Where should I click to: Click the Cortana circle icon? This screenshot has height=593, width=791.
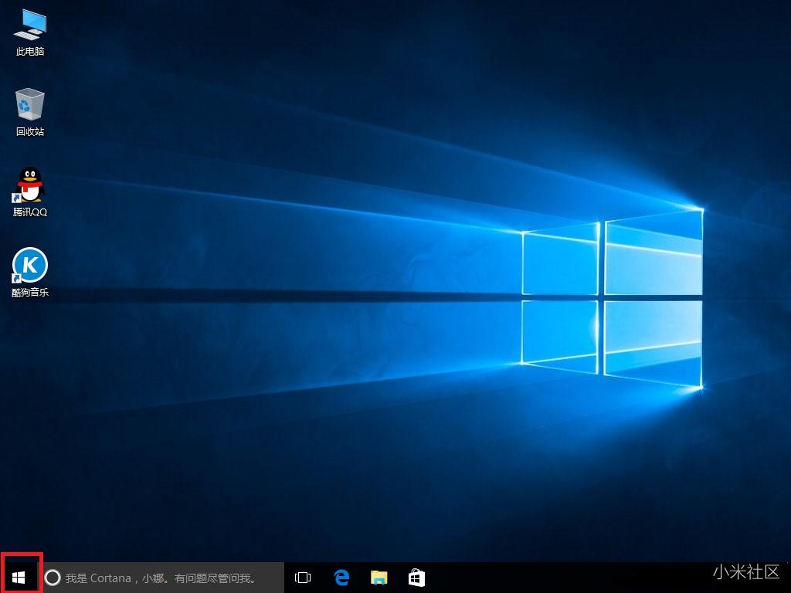coord(53,578)
